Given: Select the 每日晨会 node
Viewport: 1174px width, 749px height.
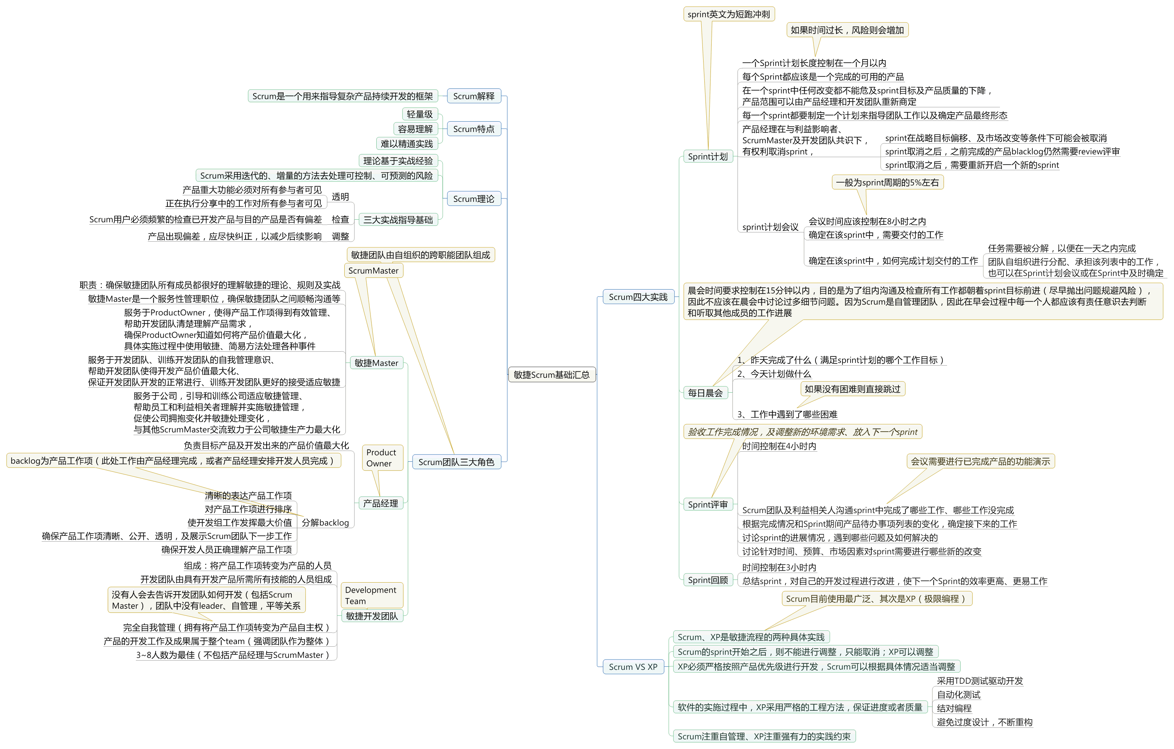Looking at the screenshot, I should point(705,393).
